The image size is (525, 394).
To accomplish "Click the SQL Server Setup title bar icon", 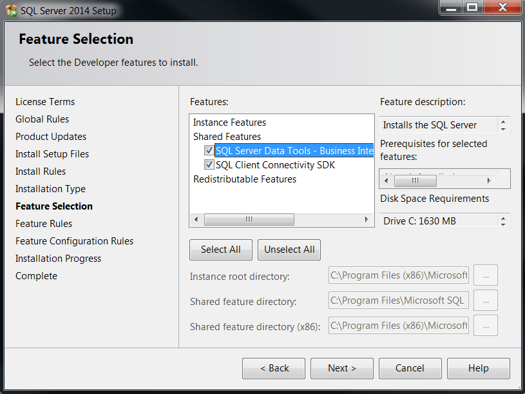I will pyautogui.click(x=11, y=10).
